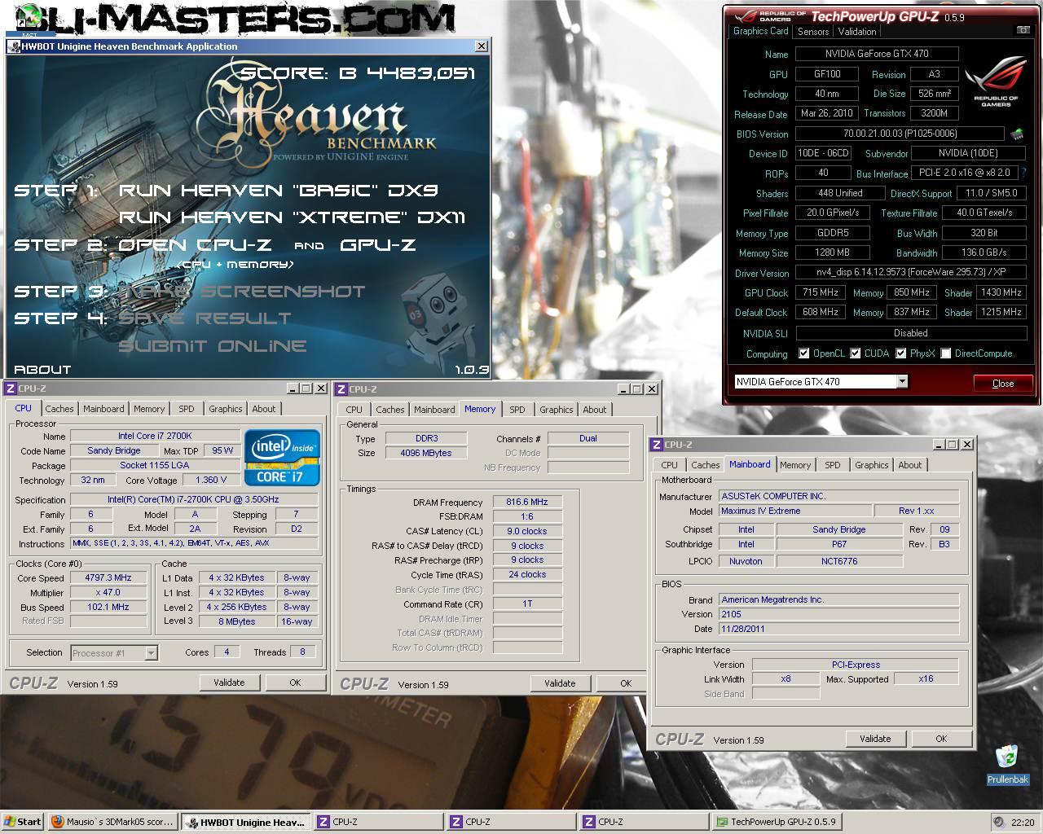
Task: Click the Driver Version field in GPU-Z
Action: point(910,273)
